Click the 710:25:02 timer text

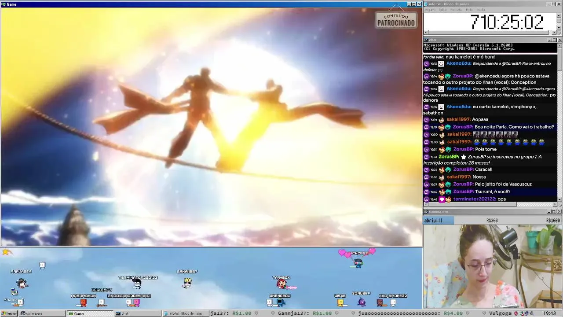pyautogui.click(x=507, y=22)
